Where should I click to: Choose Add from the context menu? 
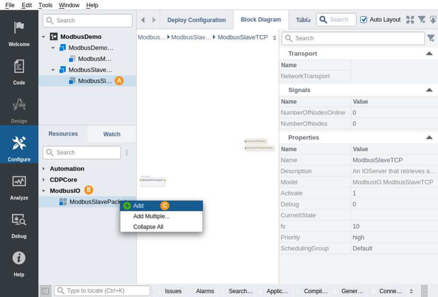click(138, 206)
